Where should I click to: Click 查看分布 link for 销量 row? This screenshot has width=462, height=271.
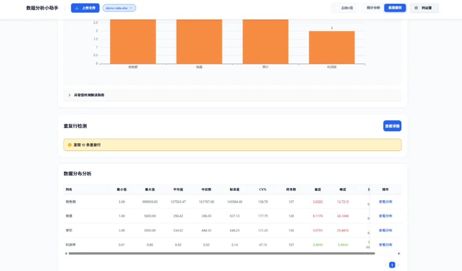click(x=385, y=216)
